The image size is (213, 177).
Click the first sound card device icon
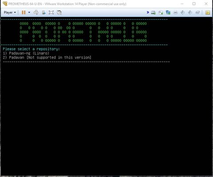[183, 12]
